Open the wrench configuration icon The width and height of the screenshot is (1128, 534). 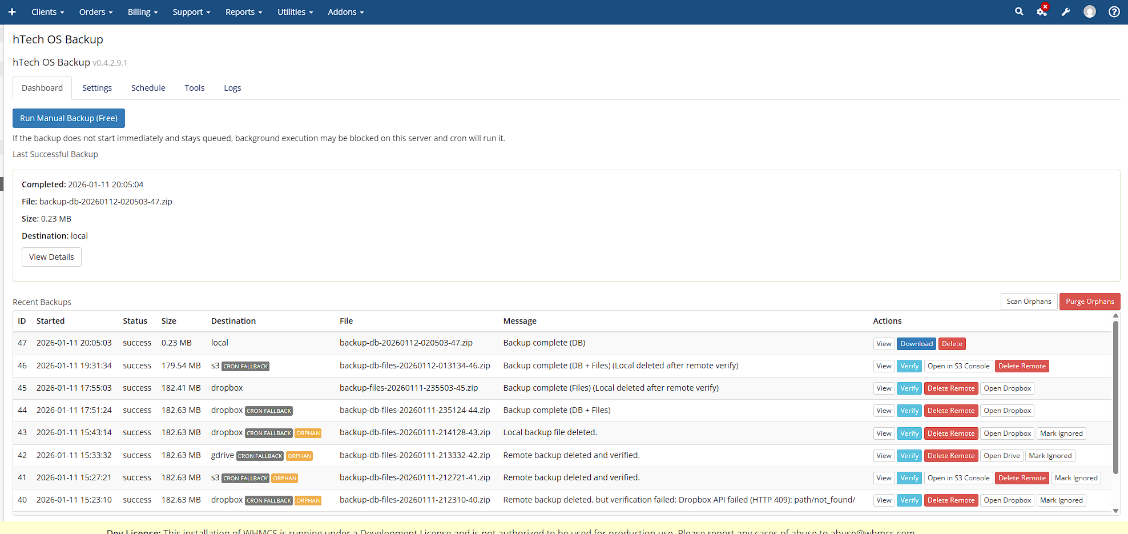tap(1066, 12)
